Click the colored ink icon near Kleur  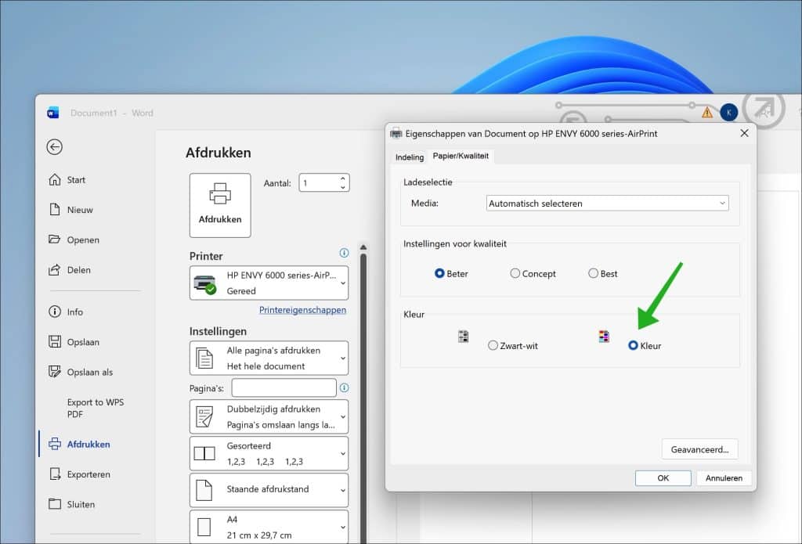604,337
